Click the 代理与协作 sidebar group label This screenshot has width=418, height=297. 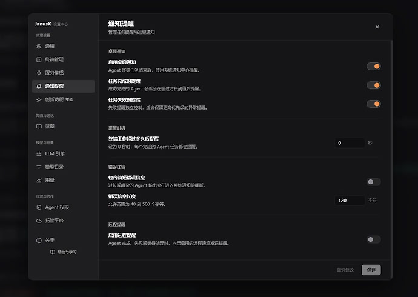[x=45, y=196]
